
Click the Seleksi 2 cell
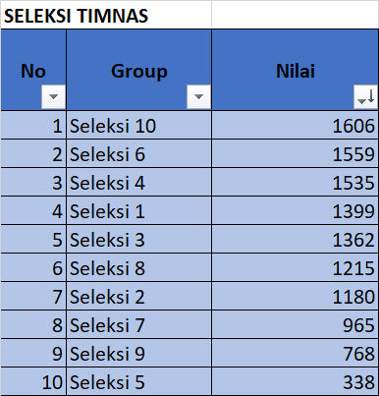pyautogui.click(x=138, y=297)
